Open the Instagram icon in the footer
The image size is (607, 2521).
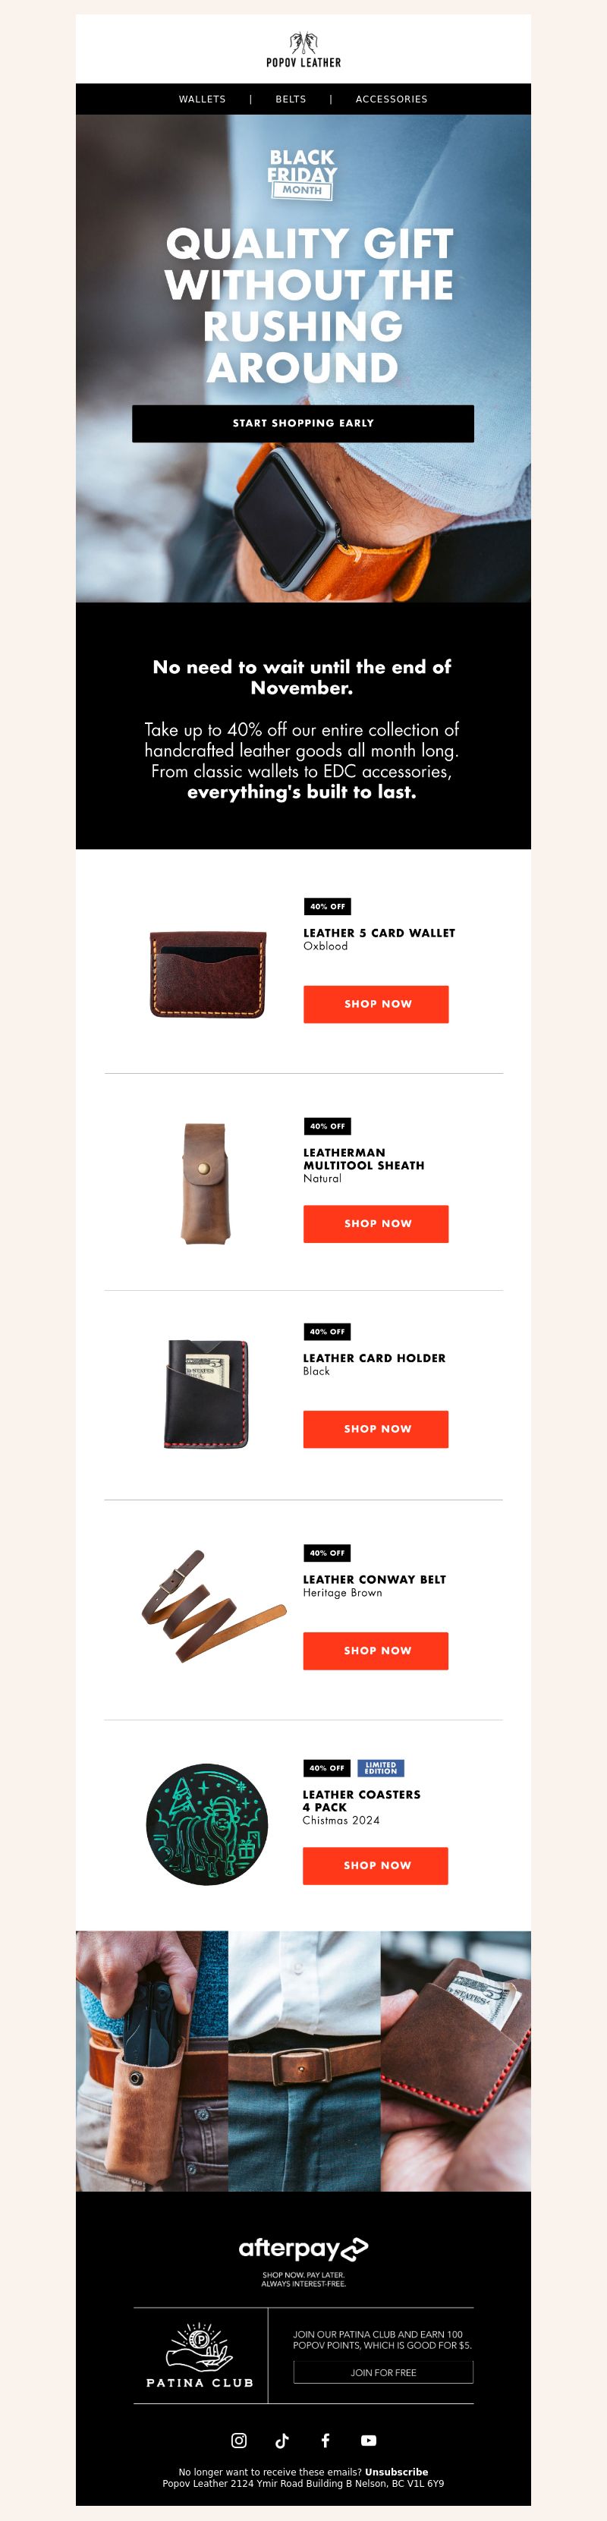coord(239,2440)
